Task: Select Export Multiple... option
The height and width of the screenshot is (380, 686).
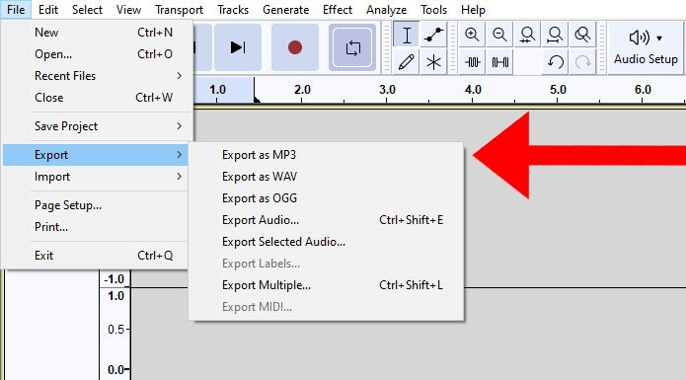Action: 327,285
